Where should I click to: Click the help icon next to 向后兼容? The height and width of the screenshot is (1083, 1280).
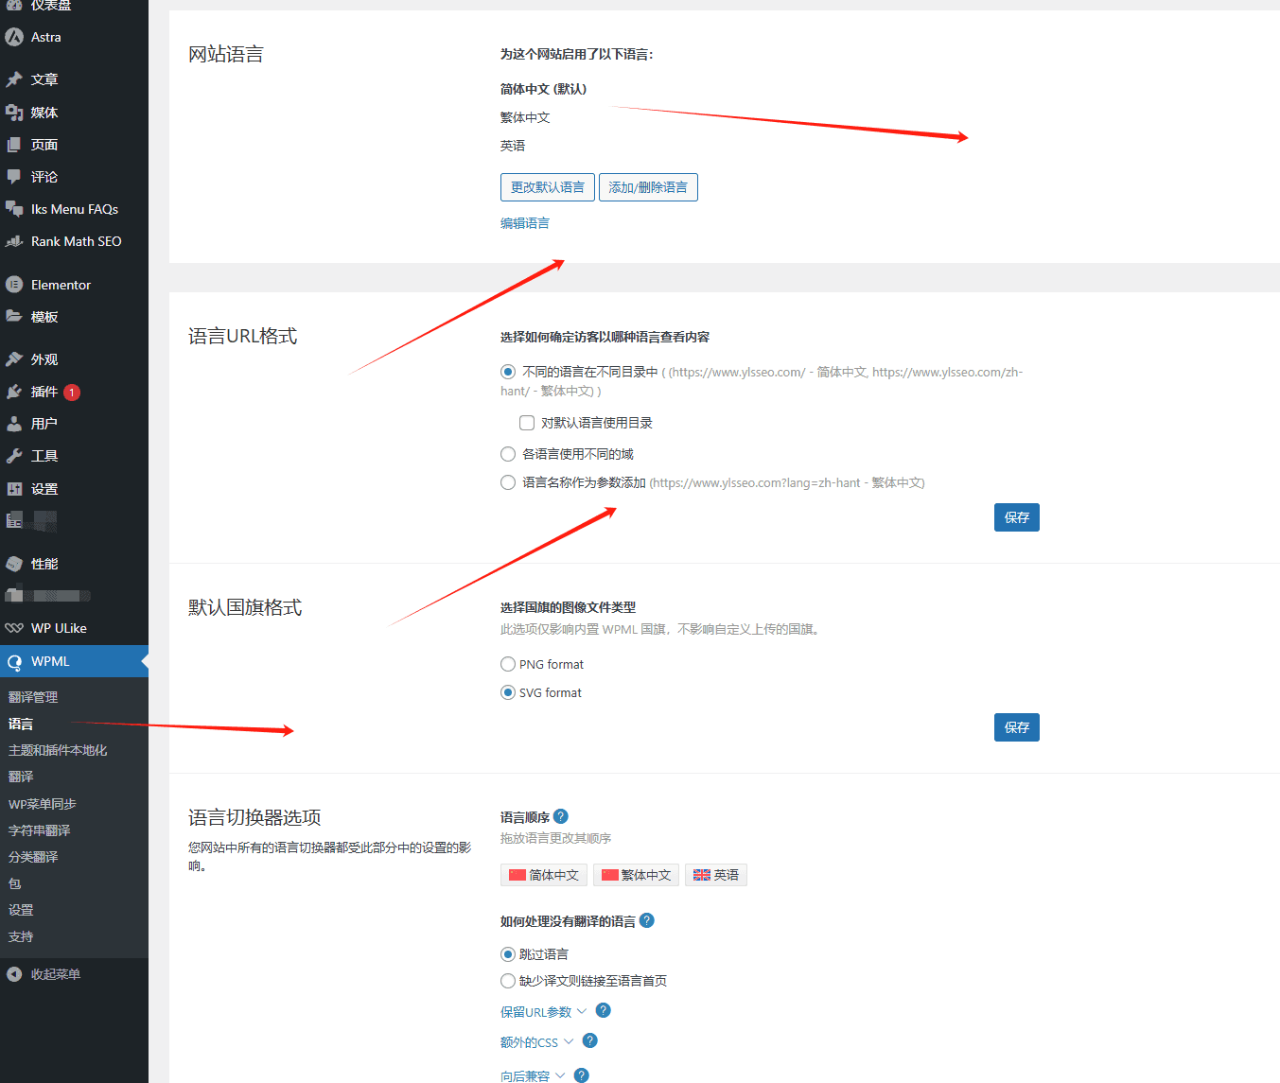click(x=582, y=1075)
